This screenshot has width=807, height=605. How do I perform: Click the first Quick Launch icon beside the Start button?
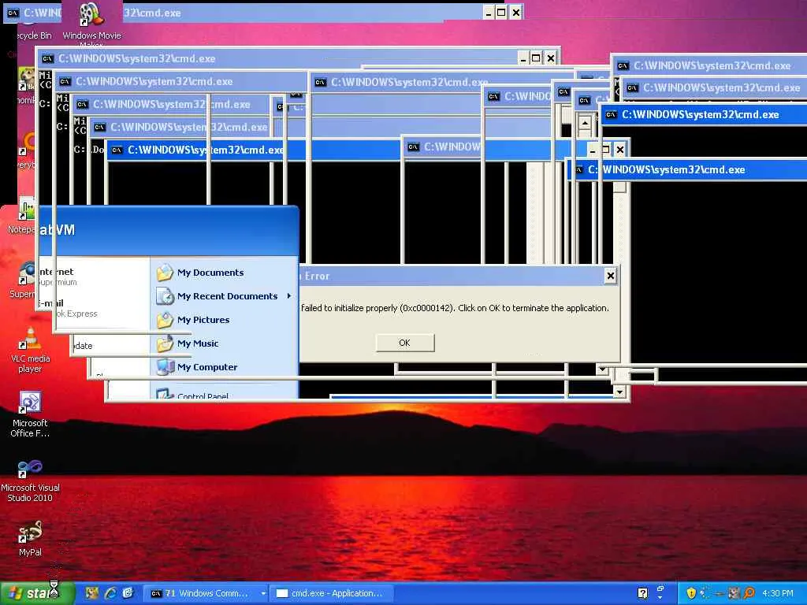[92, 593]
